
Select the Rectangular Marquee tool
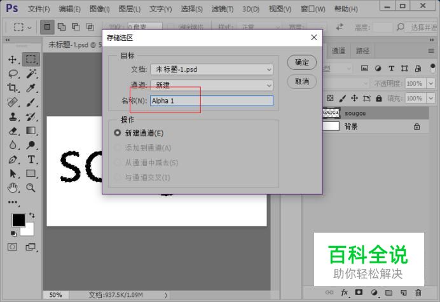tap(31, 59)
